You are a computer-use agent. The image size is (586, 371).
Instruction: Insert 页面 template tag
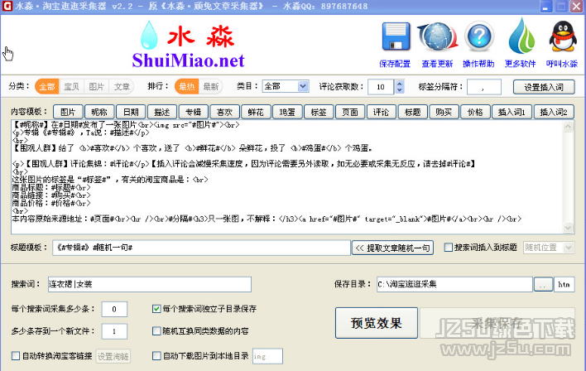(x=350, y=112)
